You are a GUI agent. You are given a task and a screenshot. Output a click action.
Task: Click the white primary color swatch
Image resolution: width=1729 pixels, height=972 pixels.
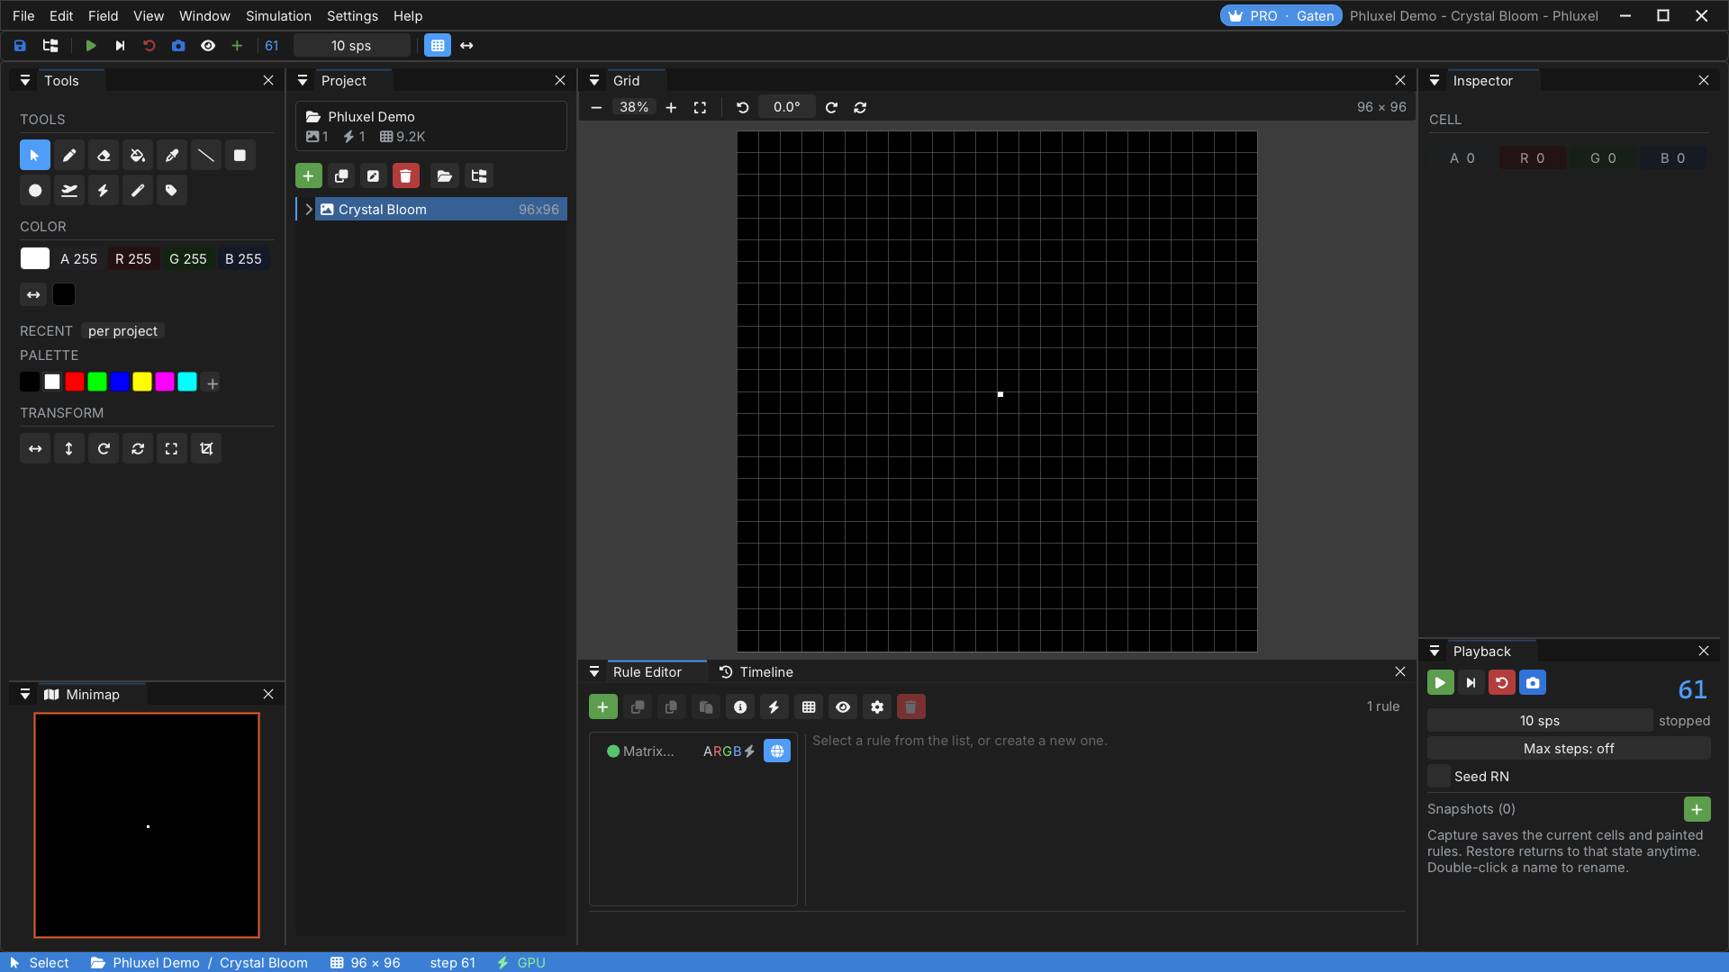pos(35,259)
